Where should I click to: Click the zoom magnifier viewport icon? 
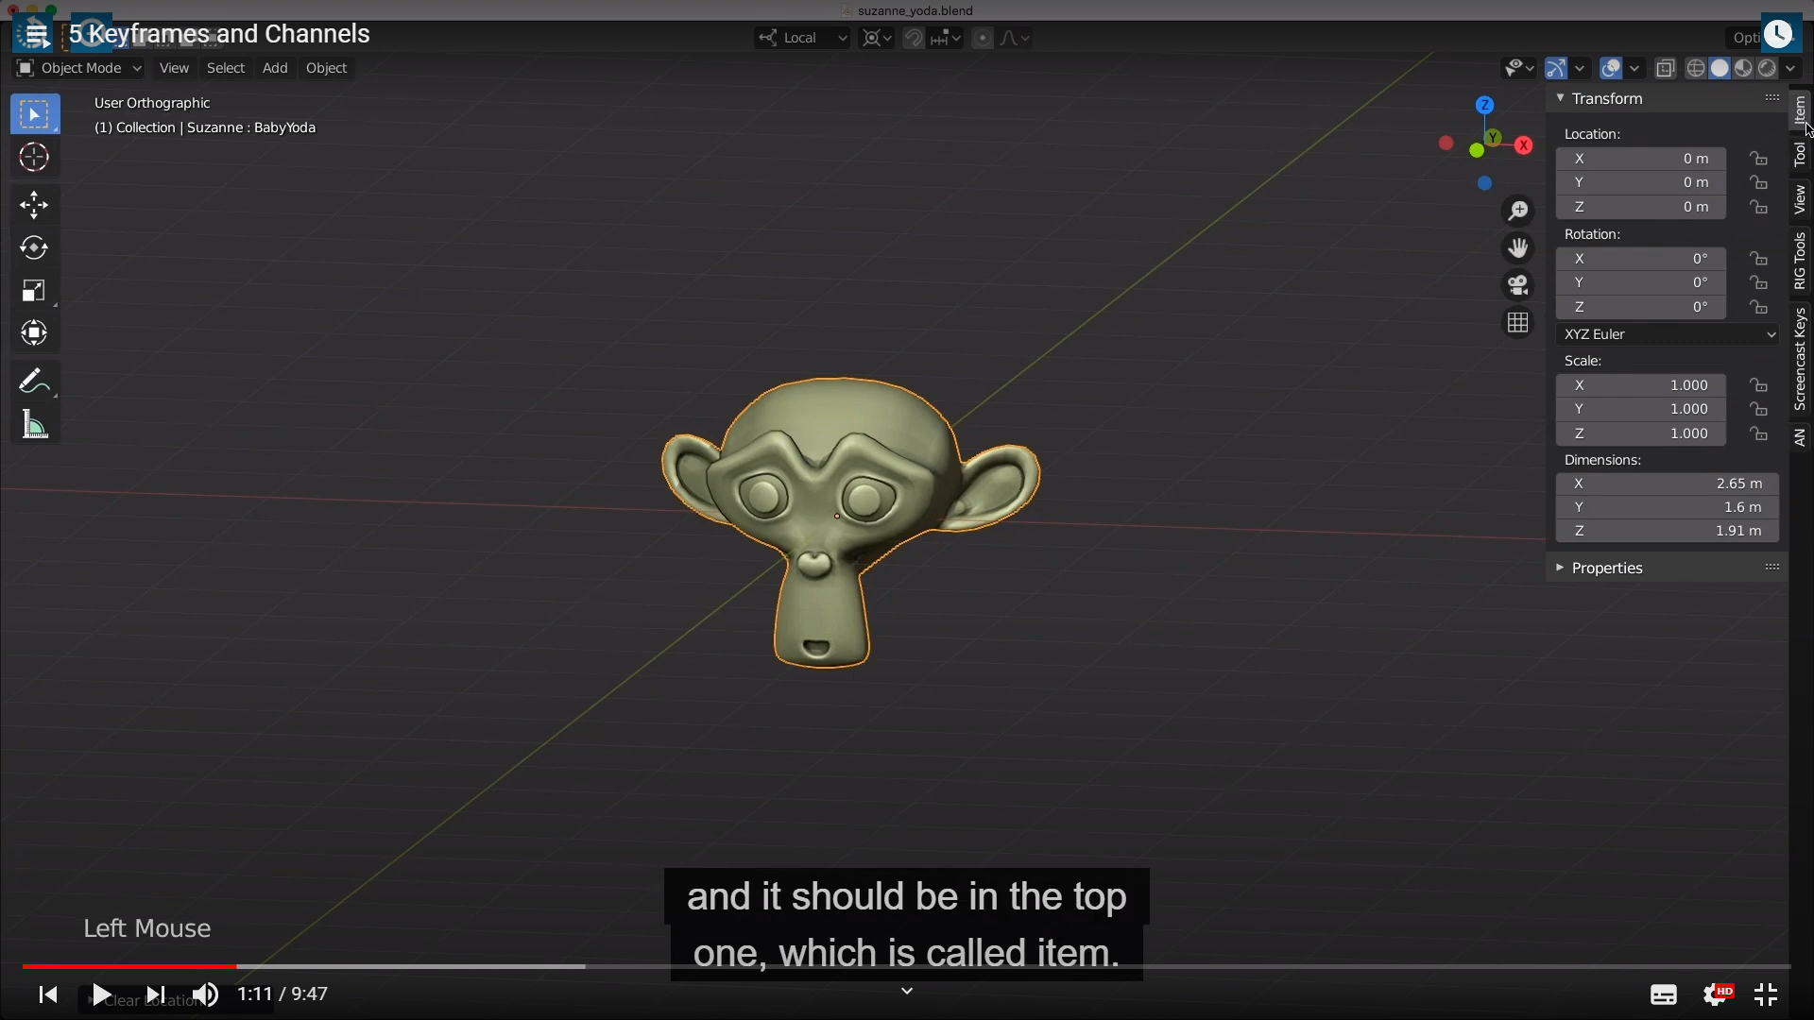pos(1518,211)
